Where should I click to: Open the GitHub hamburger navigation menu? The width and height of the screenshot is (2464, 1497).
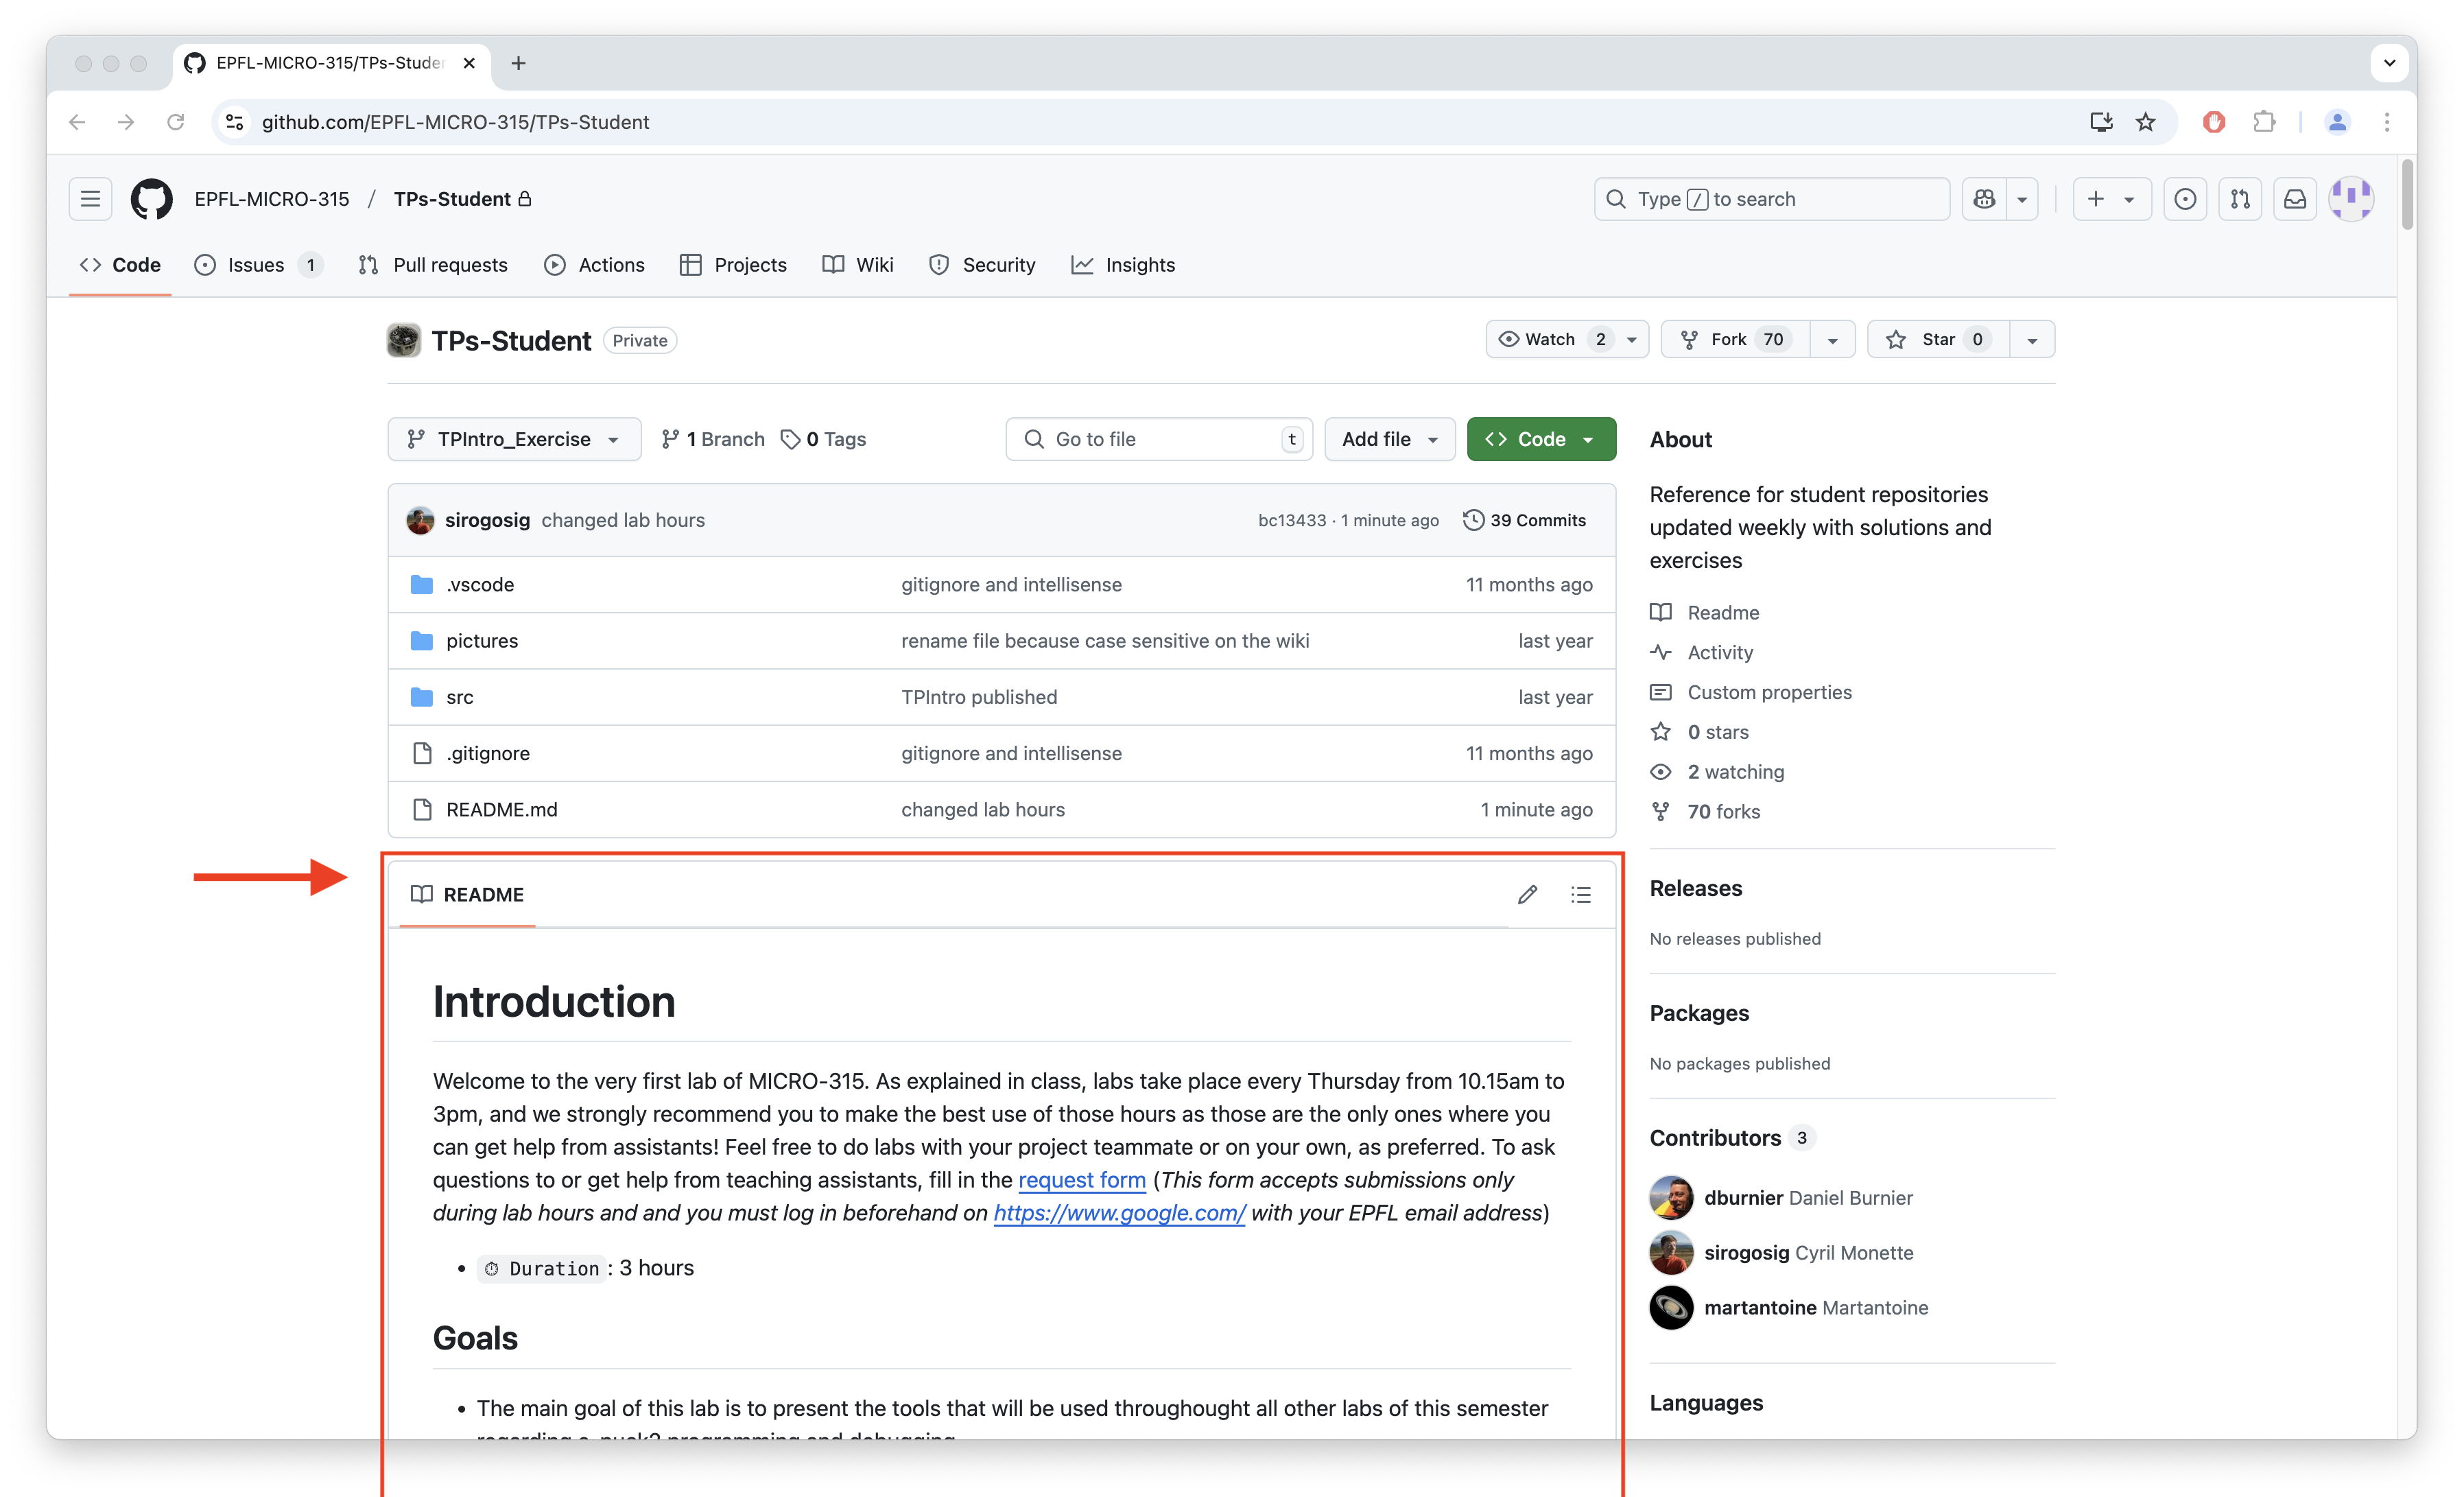[90, 199]
